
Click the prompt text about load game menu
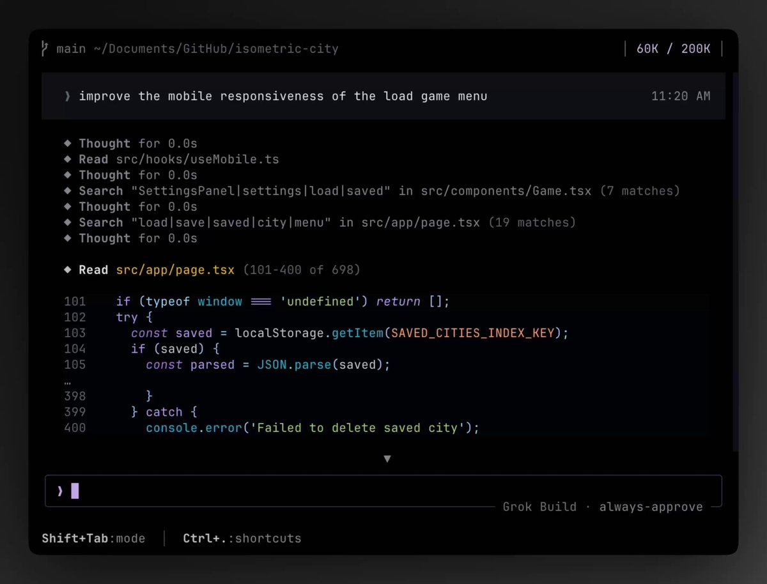pyautogui.click(x=283, y=96)
